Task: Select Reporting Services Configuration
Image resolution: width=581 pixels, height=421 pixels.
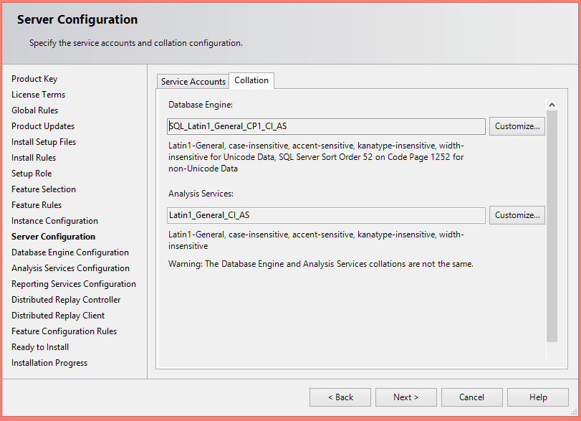Action: (x=74, y=283)
